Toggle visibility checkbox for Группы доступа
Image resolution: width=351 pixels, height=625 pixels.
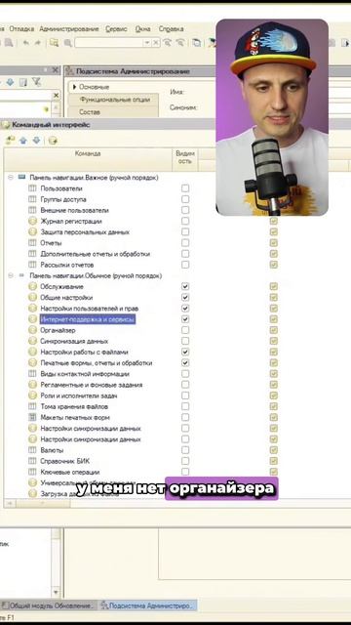tap(185, 199)
